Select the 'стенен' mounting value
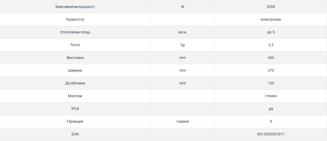Screen dimensions: 327x141 coord(271,96)
